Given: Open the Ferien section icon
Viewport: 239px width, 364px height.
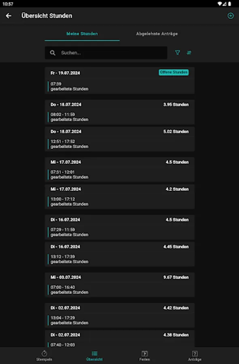Looking at the screenshot, I should (x=144, y=356).
